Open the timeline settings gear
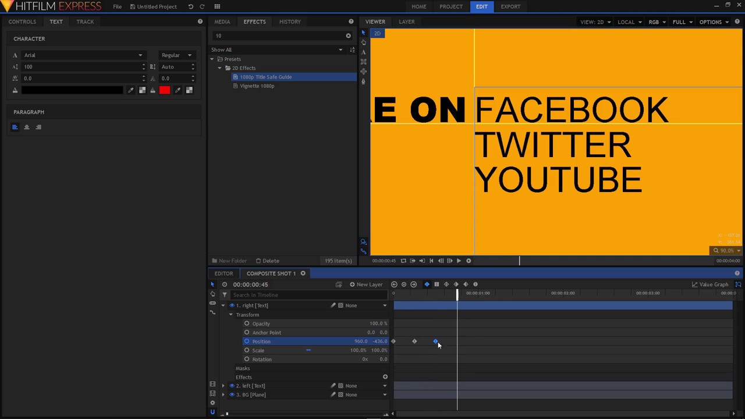This screenshot has height=419, width=745. click(212, 403)
